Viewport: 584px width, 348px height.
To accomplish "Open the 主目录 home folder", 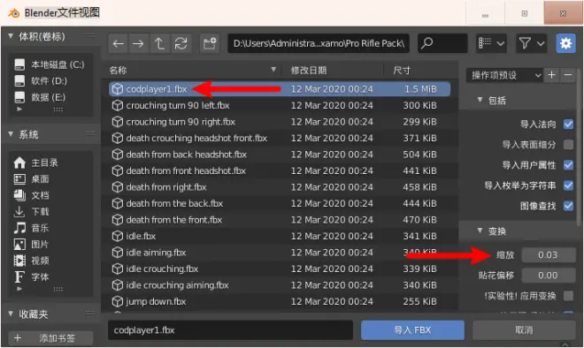I will pos(50,163).
